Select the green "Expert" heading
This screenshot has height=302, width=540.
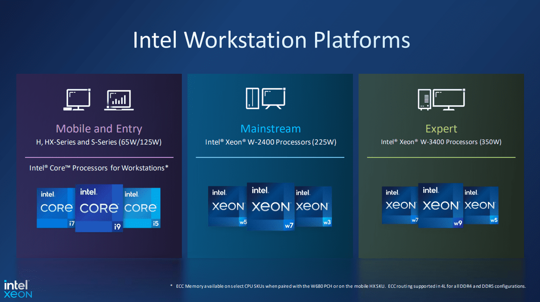point(441,129)
